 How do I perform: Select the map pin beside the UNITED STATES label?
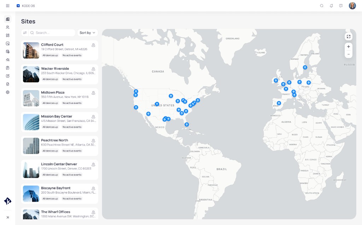point(157,104)
